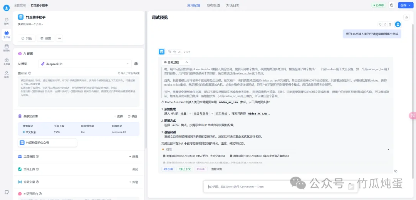The image size is (416, 200).
Task: Click the help icon next to 工具调用
Action: [37, 156]
